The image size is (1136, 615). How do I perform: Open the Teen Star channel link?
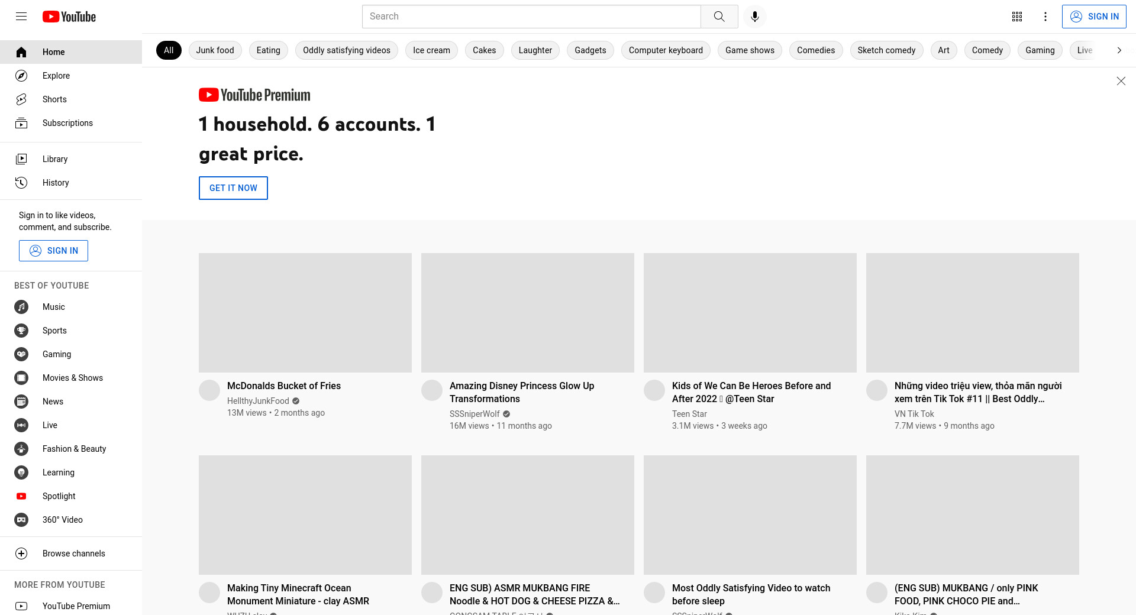[689, 414]
